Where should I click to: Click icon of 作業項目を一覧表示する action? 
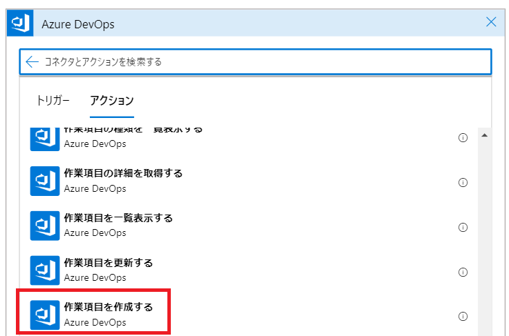pyautogui.click(x=45, y=226)
